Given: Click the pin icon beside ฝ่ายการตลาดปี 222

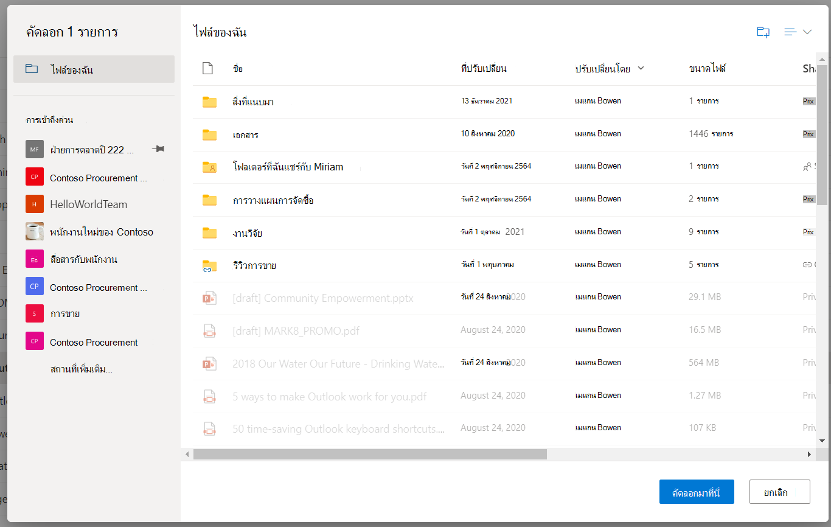Looking at the screenshot, I should [x=158, y=149].
